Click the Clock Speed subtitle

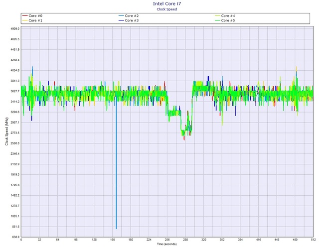pyautogui.click(x=167, y=9)
